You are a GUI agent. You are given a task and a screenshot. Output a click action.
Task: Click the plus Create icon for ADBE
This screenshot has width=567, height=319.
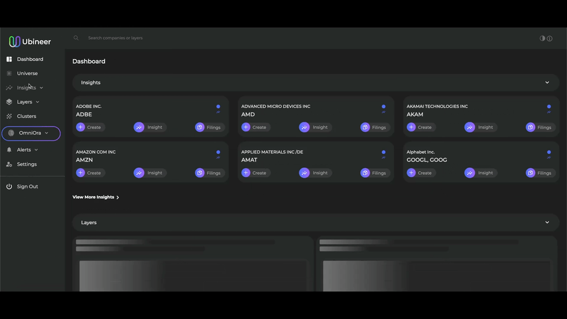[x=81, y=127]
